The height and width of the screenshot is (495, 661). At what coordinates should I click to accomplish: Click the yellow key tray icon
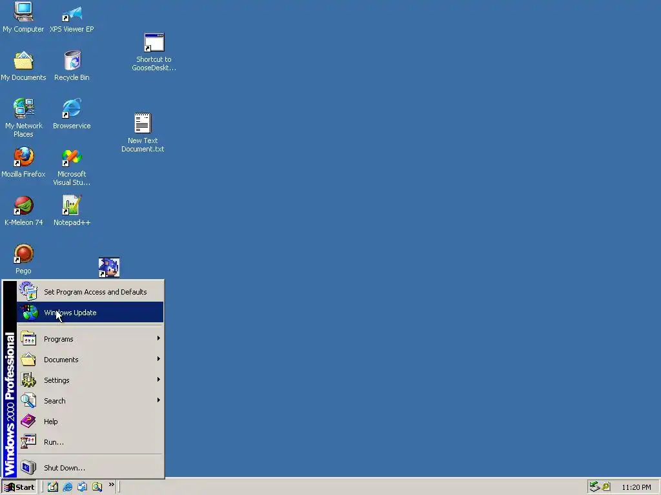606,487
